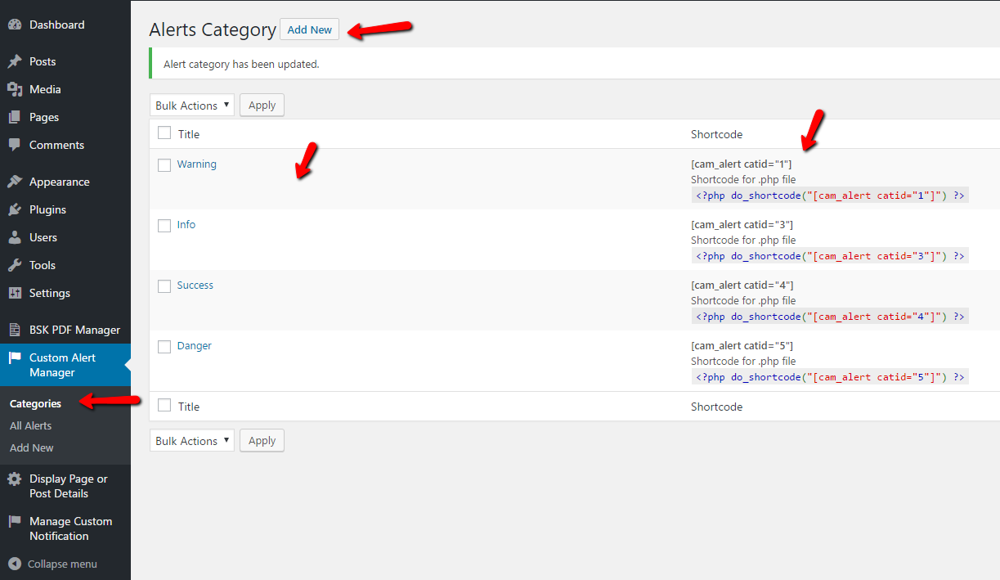This screenshot has height=580, width=1000.
Task: Click the PHP code snippet for catid 3
Action: [x=830, y=256]
